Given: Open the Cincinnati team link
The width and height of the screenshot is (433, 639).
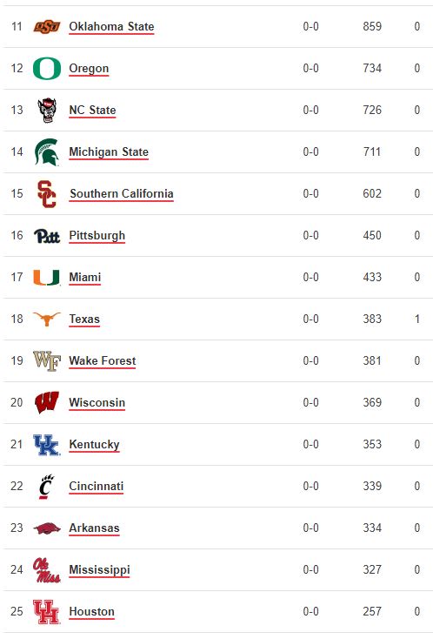Looking at the screenshot, I should 96,486.
